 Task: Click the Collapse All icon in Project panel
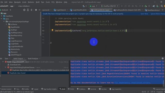[x=31, y=10]
